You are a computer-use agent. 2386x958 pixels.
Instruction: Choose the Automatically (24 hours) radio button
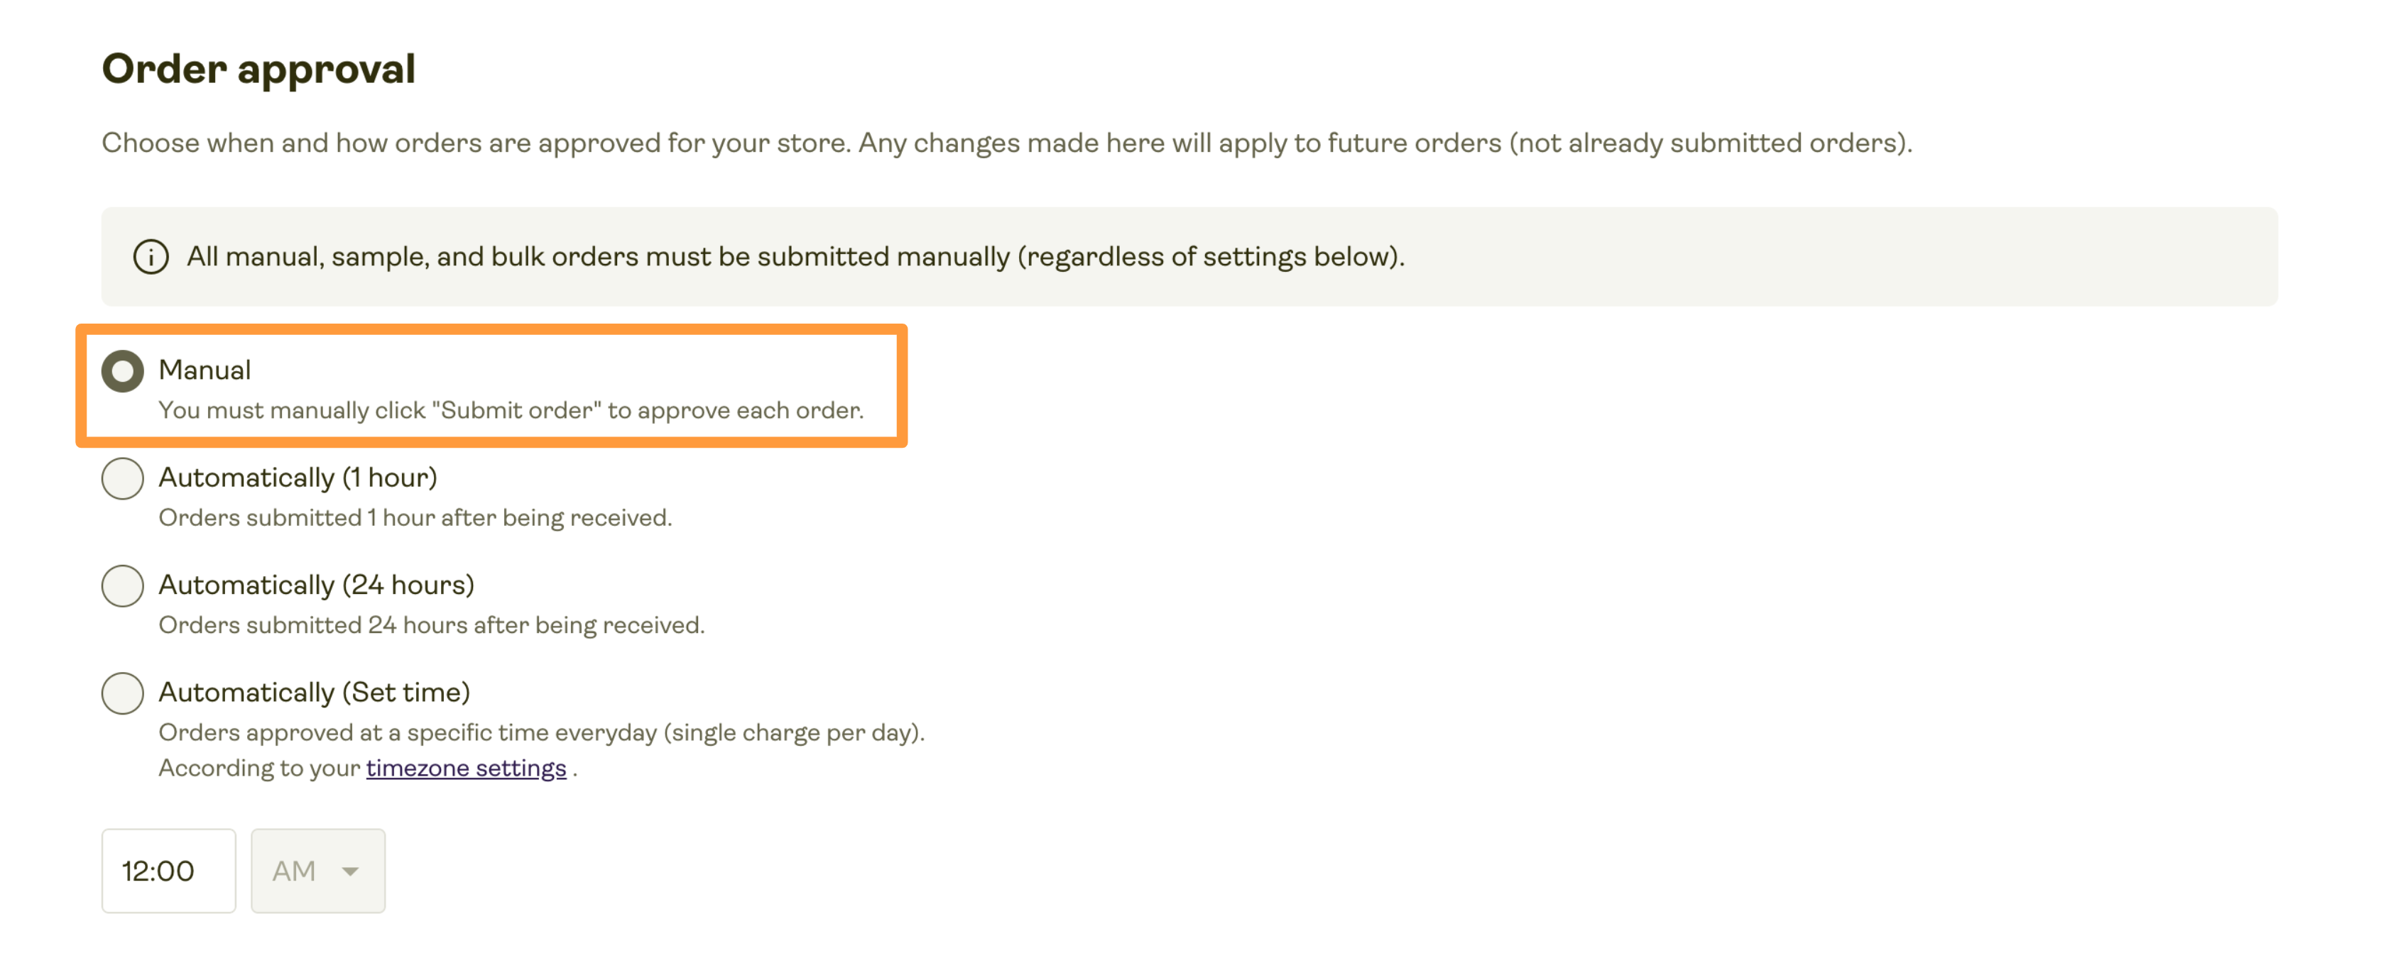pos(122,585)
